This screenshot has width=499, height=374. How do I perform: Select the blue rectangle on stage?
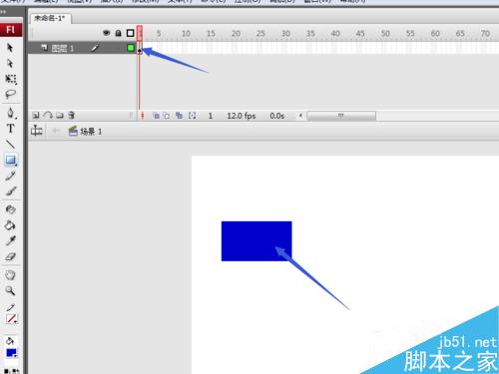[x=256, y=241]
